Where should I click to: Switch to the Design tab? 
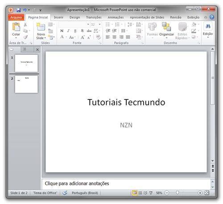75,17
